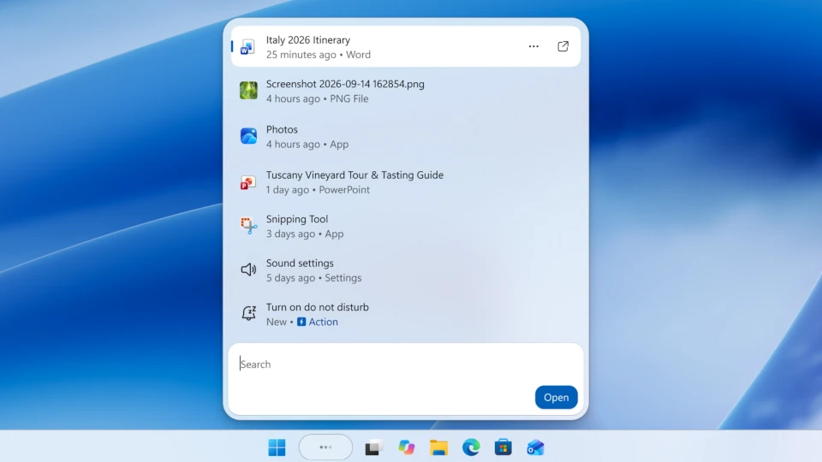Click the Photos app icon in results

[248, 136]
